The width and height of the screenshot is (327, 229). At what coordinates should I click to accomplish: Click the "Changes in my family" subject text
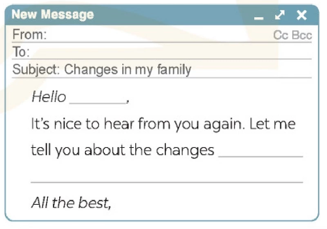(128, 70)
